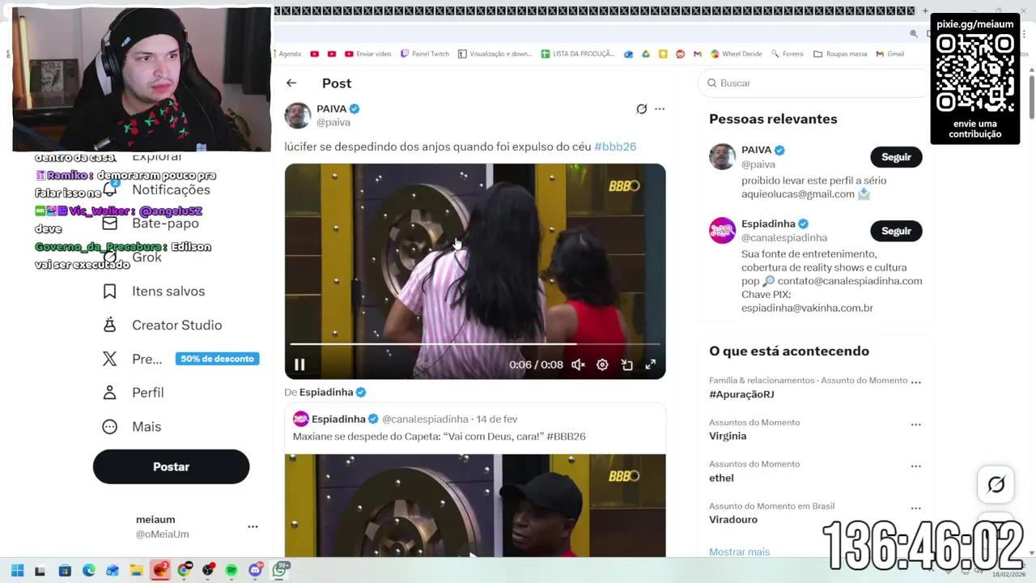Open the Viradouro trending topic
The width and height of the screenshot is (1036, 583).
coord(733,520)
